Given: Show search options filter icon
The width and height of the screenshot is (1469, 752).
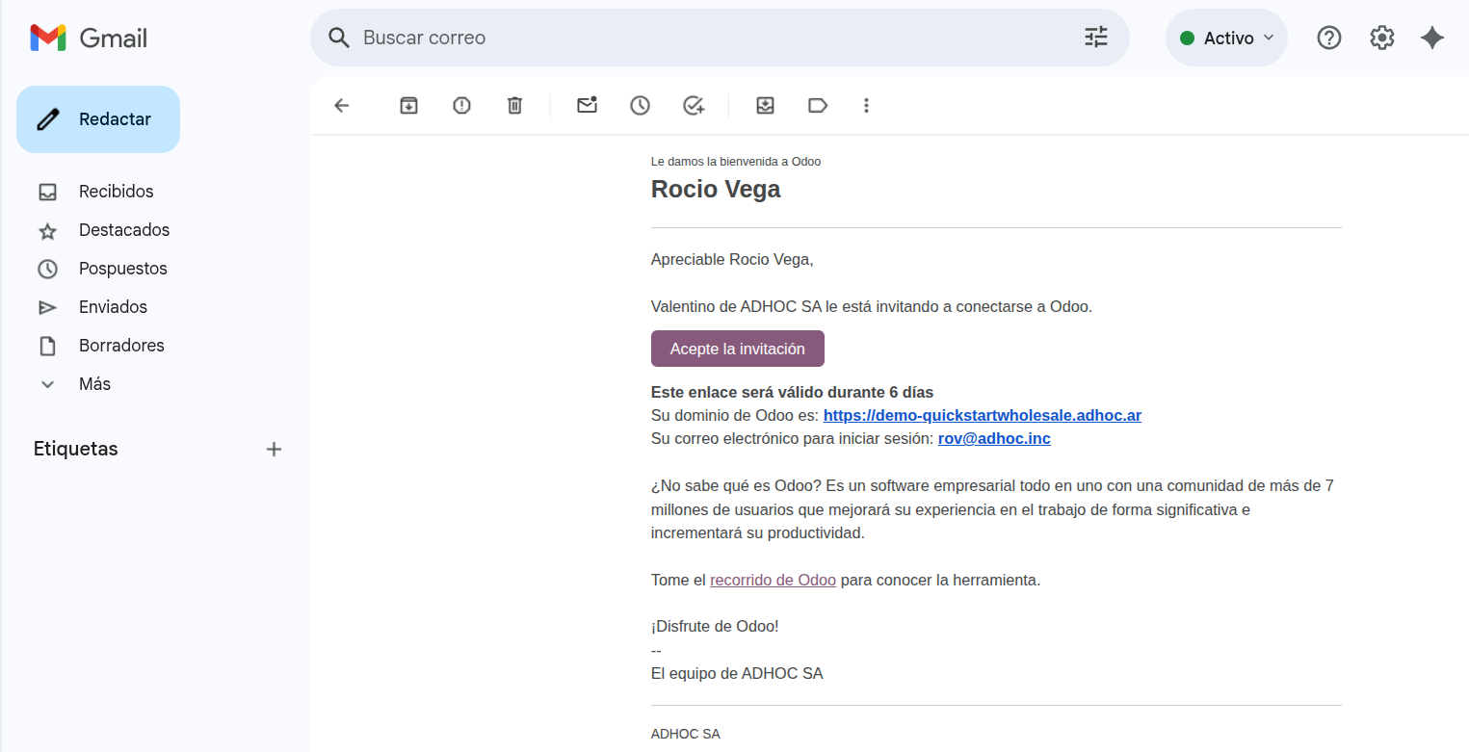Looking at the screenshot, I should tap(1096, 38).
